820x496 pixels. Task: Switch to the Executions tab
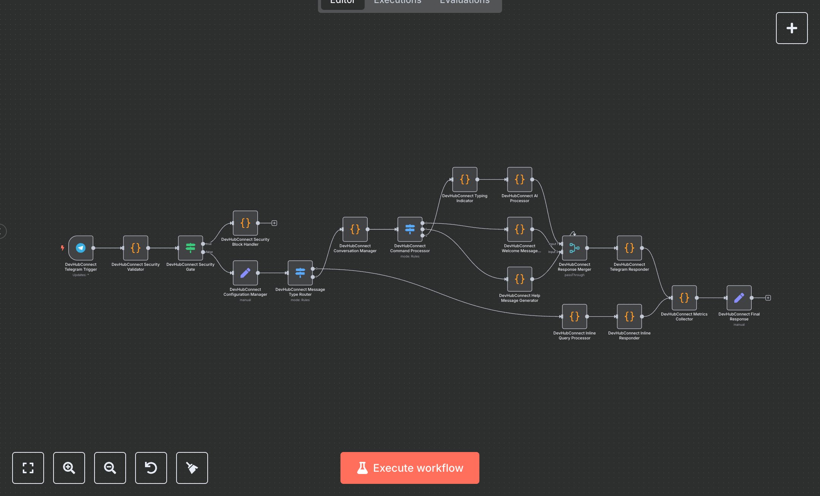[x=397, y=2]
